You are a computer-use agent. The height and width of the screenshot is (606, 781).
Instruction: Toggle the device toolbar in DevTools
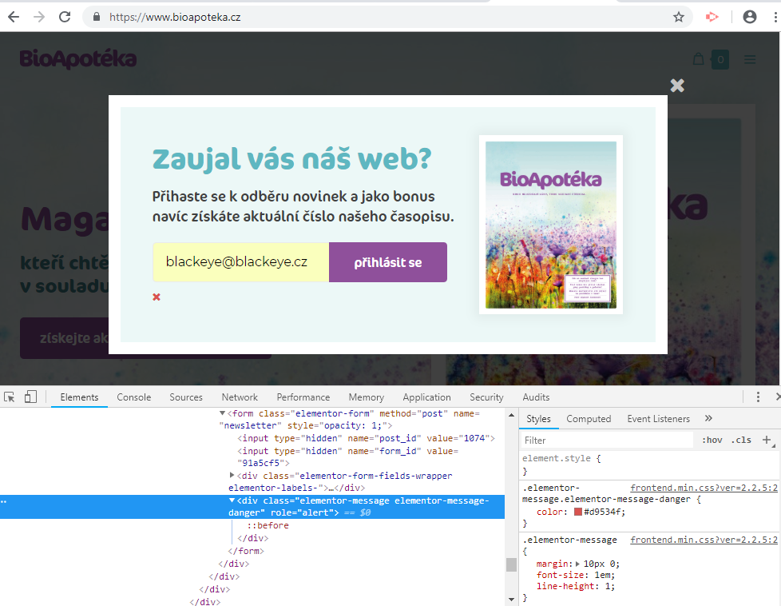(x=30, y=397)
